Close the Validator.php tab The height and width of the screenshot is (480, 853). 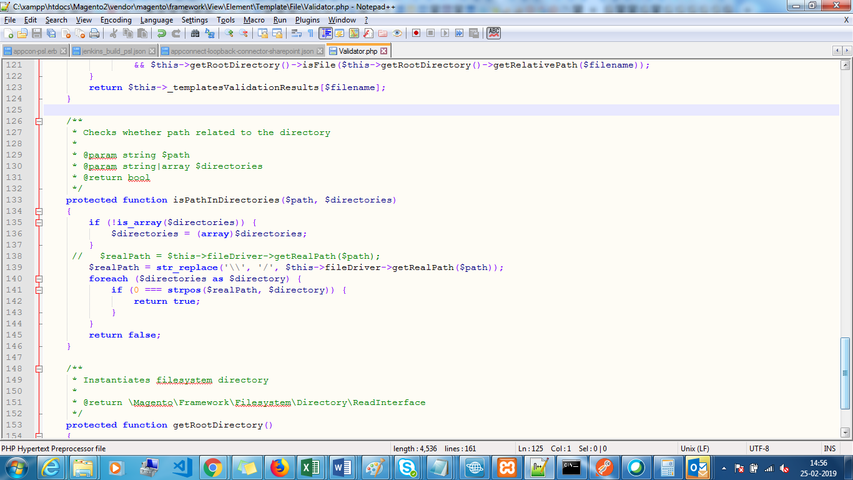coord(384,51)
